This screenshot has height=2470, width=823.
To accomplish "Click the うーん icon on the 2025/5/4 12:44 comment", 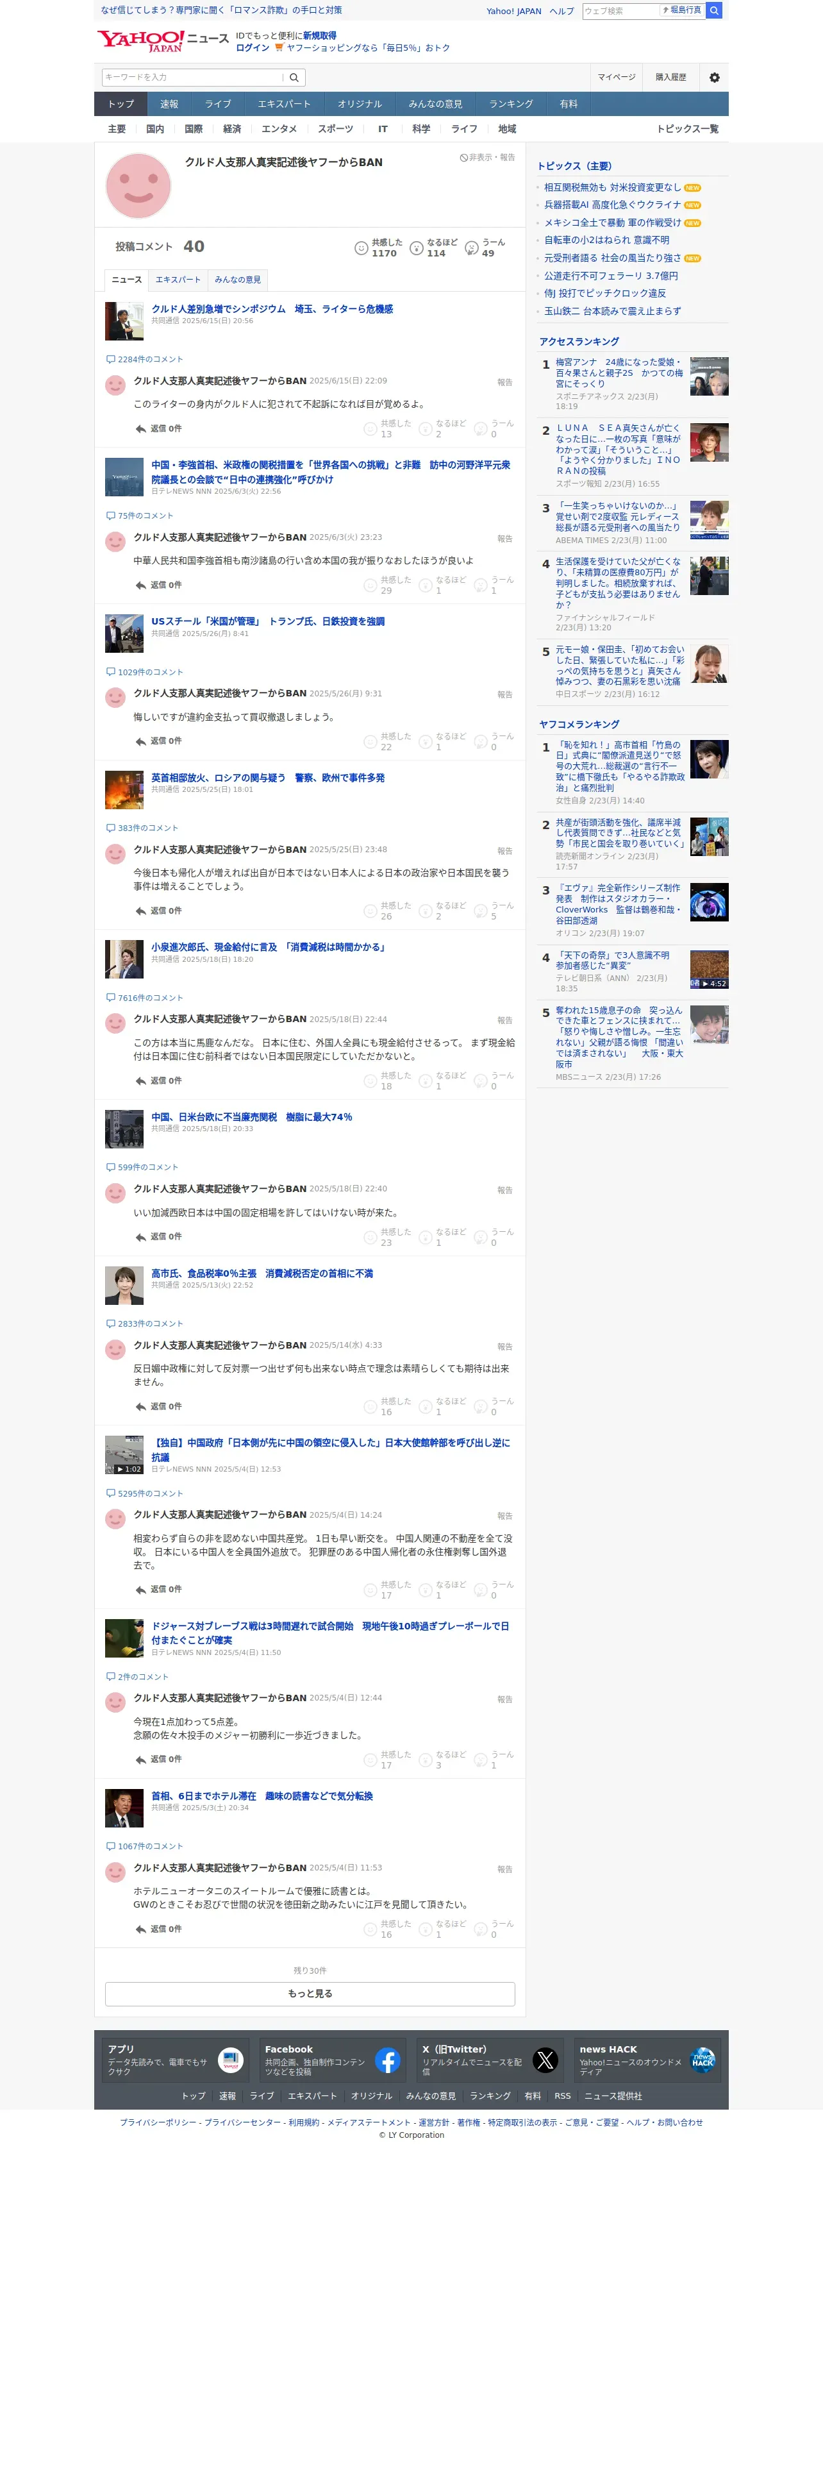I will coord(481,1760).
